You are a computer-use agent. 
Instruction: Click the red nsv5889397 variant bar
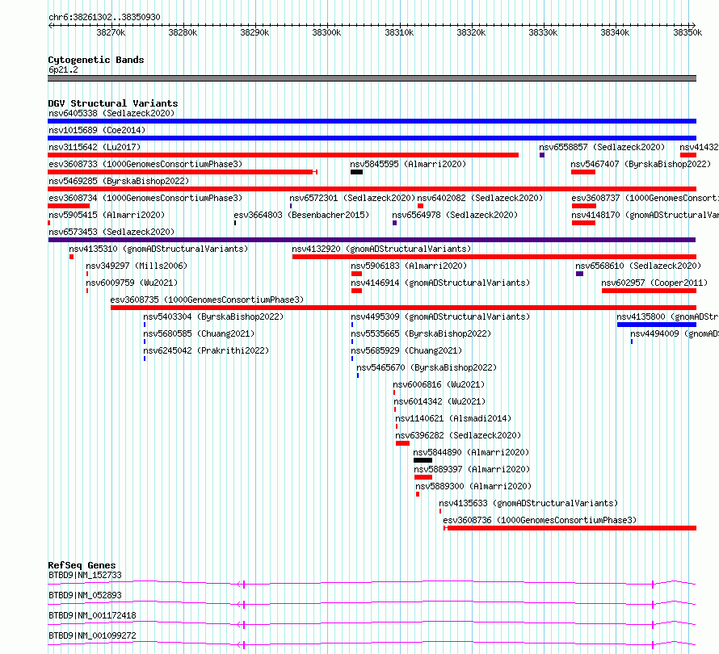click(x=423, y=477)
